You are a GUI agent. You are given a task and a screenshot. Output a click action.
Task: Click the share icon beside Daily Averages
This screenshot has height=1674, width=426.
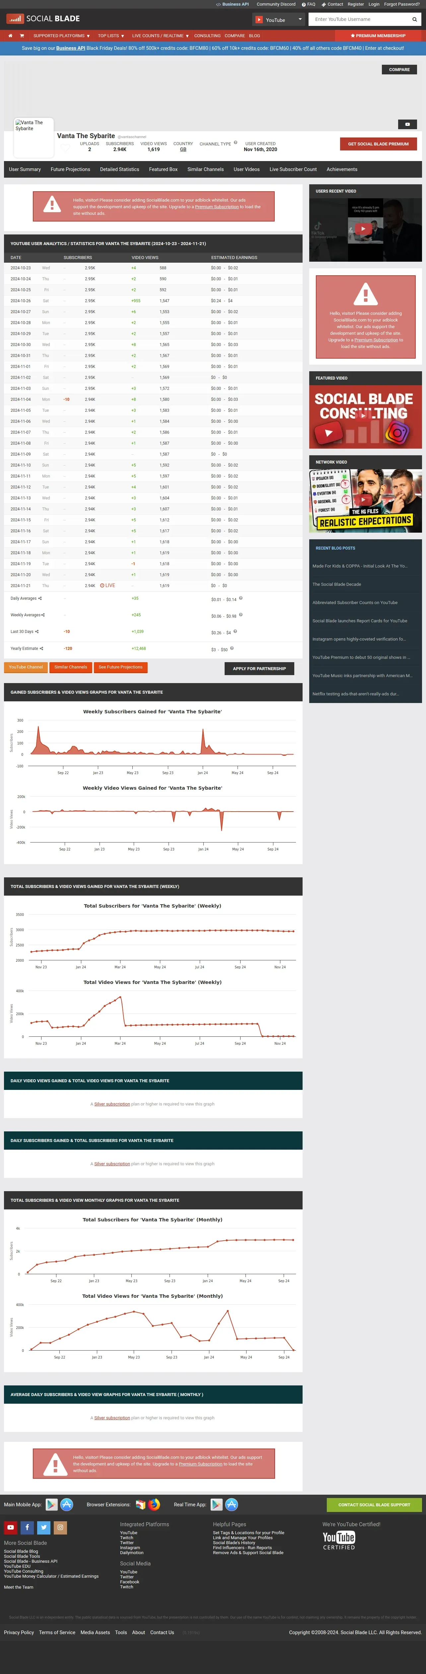(x=40, y=598)
